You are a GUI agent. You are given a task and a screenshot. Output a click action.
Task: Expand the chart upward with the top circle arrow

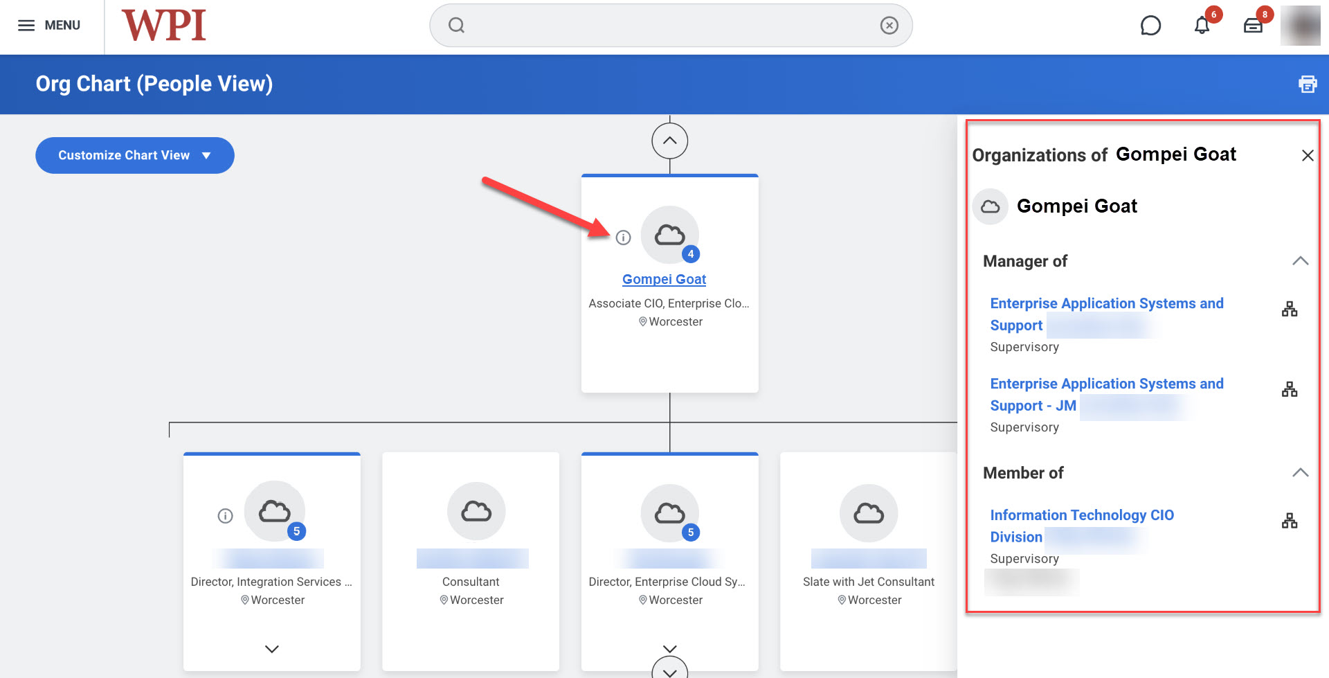[669, 141]
